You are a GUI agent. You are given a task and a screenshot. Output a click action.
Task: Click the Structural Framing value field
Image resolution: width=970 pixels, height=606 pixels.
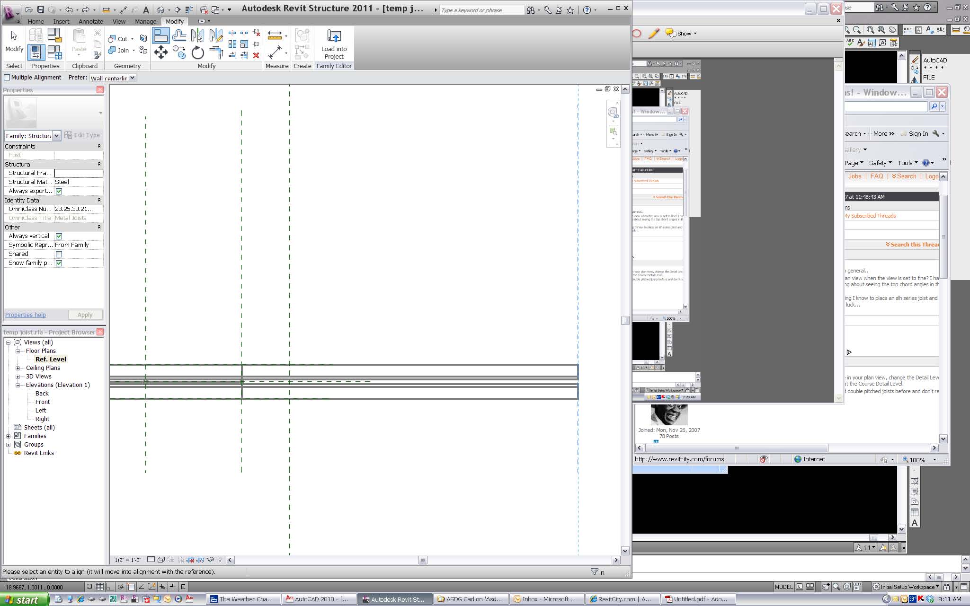pyautogui.click(x=78, y=173)
